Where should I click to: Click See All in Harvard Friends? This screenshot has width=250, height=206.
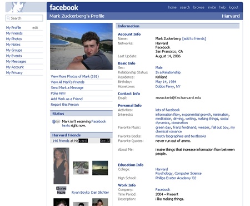[105, 141]
